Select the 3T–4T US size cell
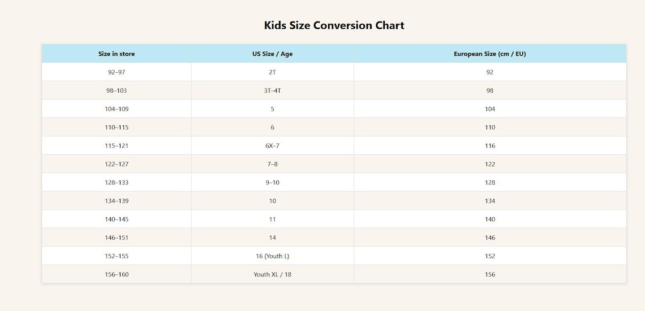 point(272,91)
